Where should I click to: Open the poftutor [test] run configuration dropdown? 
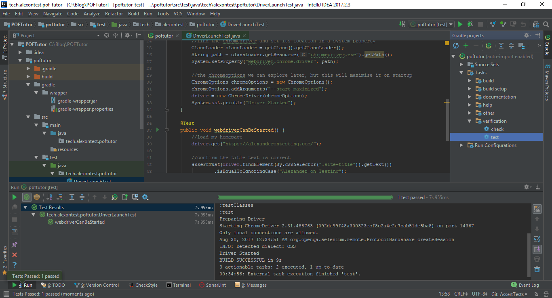click(431, 25)
